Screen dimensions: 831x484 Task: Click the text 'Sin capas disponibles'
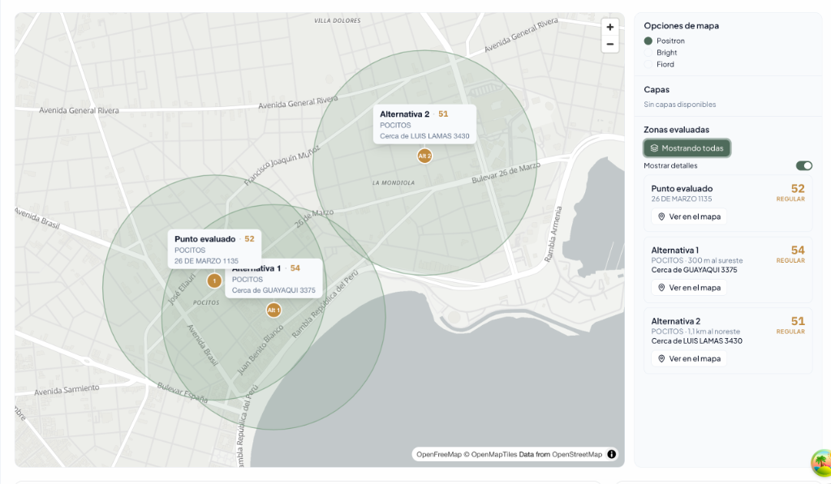click(679, 105)
